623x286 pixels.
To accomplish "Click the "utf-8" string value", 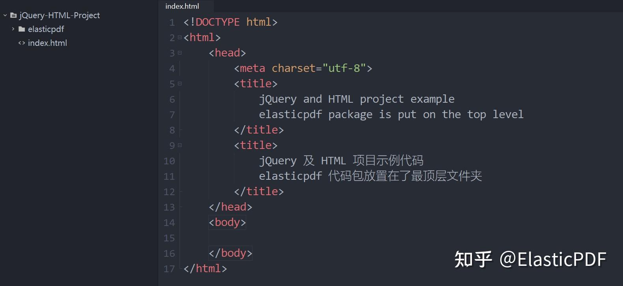I will (344, 68).
